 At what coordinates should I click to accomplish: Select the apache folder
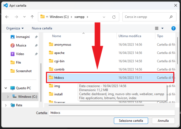pos(59,53)
